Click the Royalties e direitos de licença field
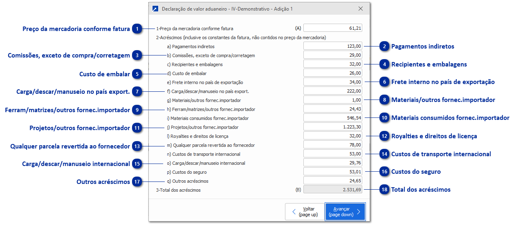Viewport: 516px width, 228px height. pyautogui.click(x=332, y=136)
